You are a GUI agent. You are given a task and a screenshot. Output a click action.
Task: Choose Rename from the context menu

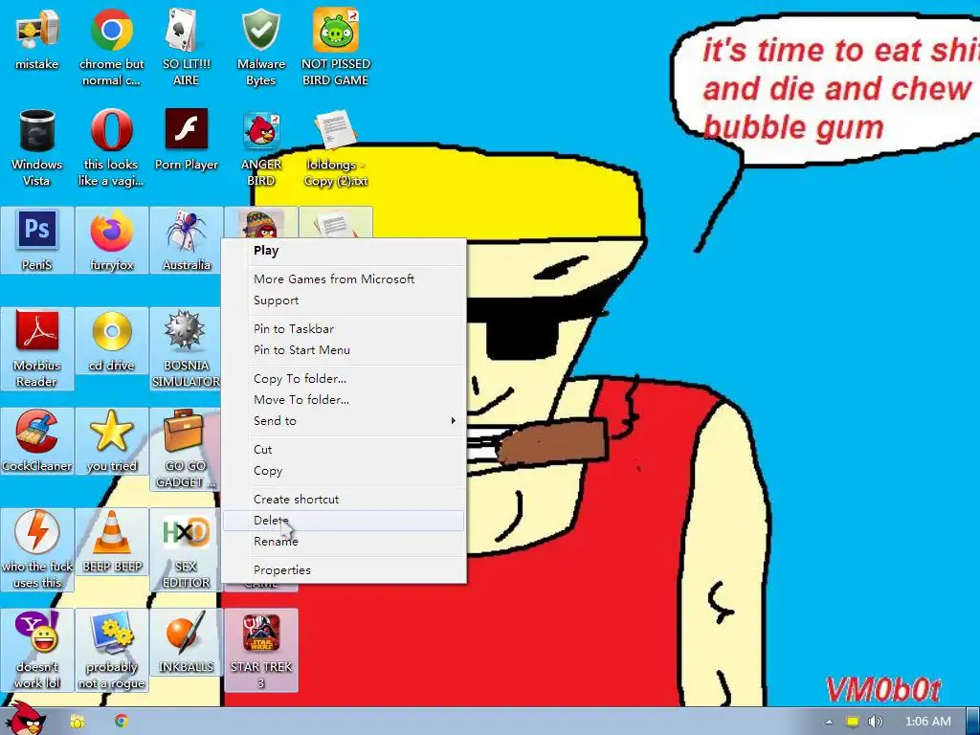click(x=344, y=542)
